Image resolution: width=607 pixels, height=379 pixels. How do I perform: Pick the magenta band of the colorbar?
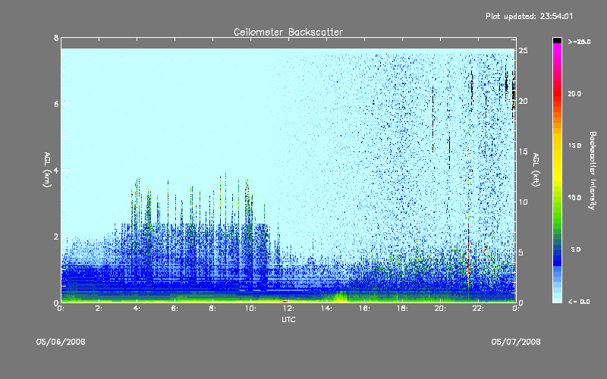coord(557,49)
